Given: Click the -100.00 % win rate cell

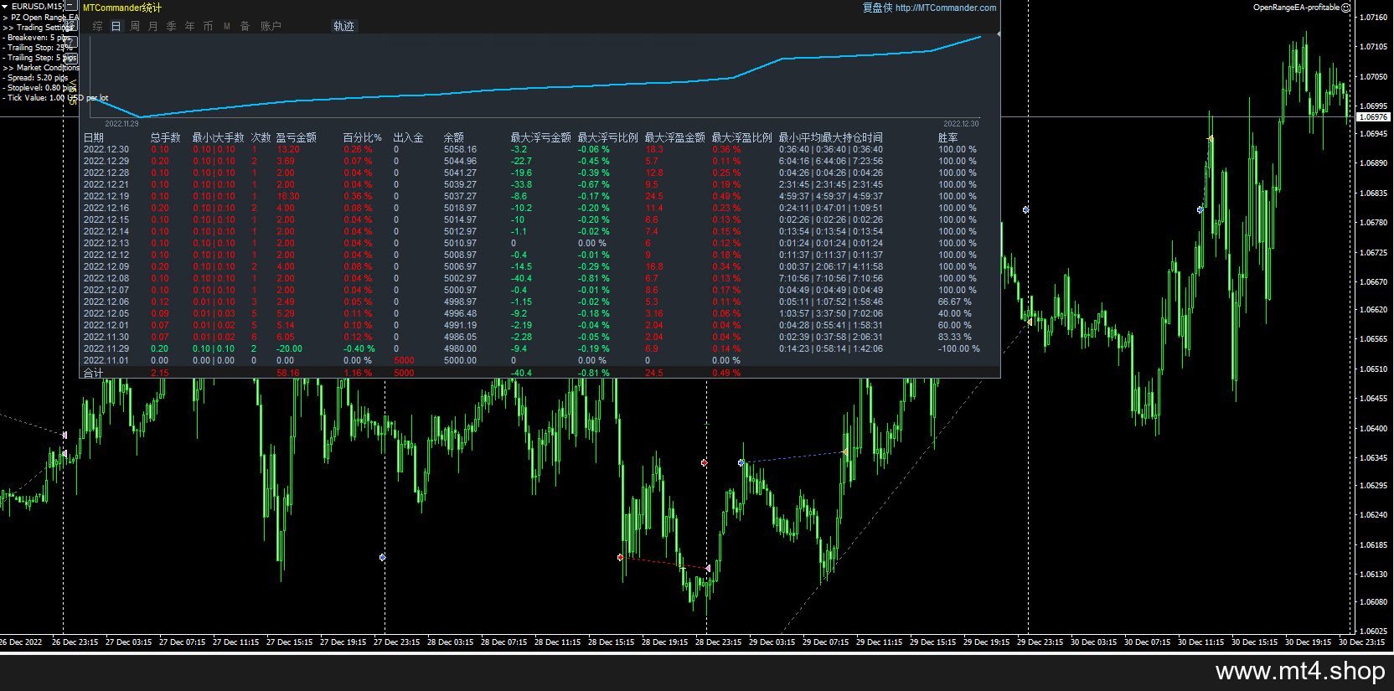Looking at the screenshot, I should pyautogui.click(x=958, y=348).
